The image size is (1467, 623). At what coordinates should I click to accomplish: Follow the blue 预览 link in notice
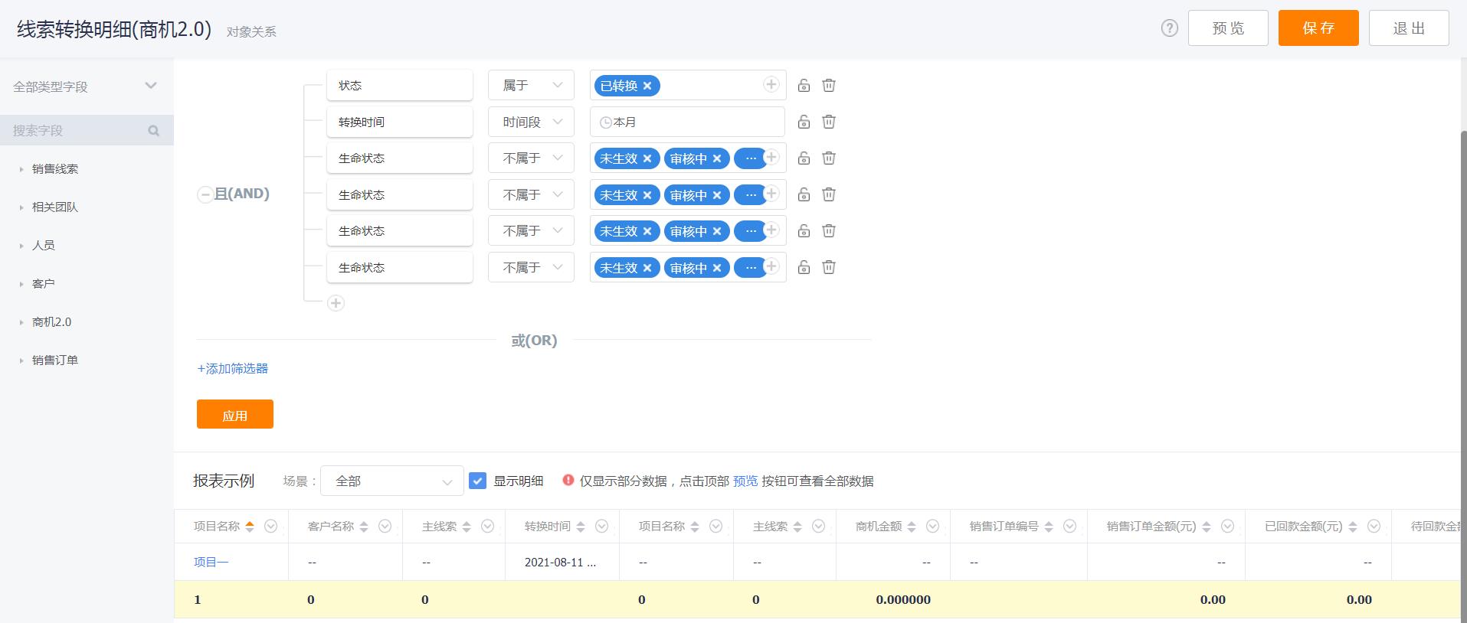click(745, 481)
